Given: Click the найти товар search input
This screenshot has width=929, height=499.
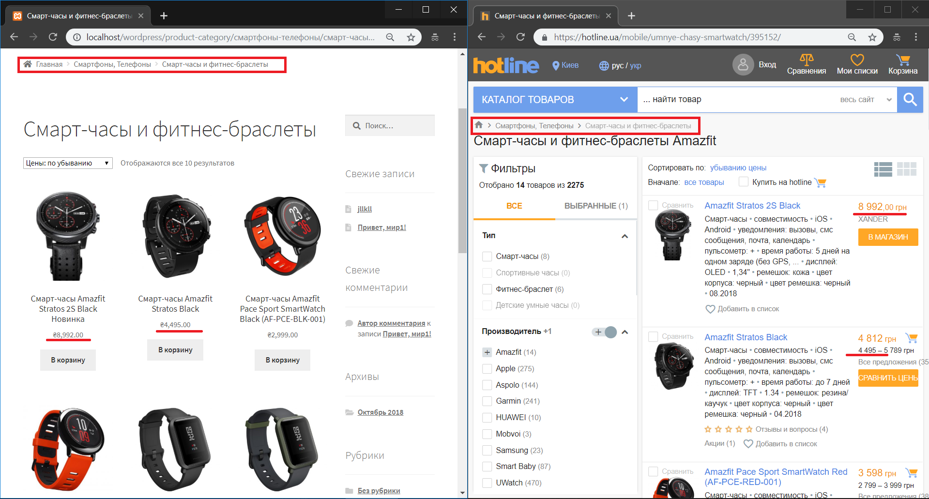Looking at the screenshot, I should tap(736, 100).
